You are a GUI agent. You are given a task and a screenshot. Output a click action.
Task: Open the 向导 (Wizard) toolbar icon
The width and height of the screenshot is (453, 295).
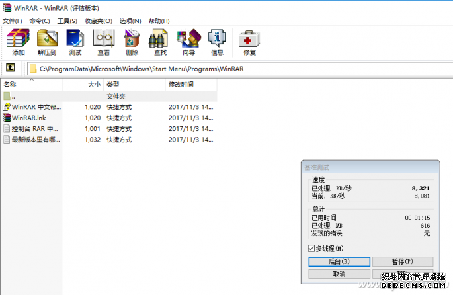[189, 38]
